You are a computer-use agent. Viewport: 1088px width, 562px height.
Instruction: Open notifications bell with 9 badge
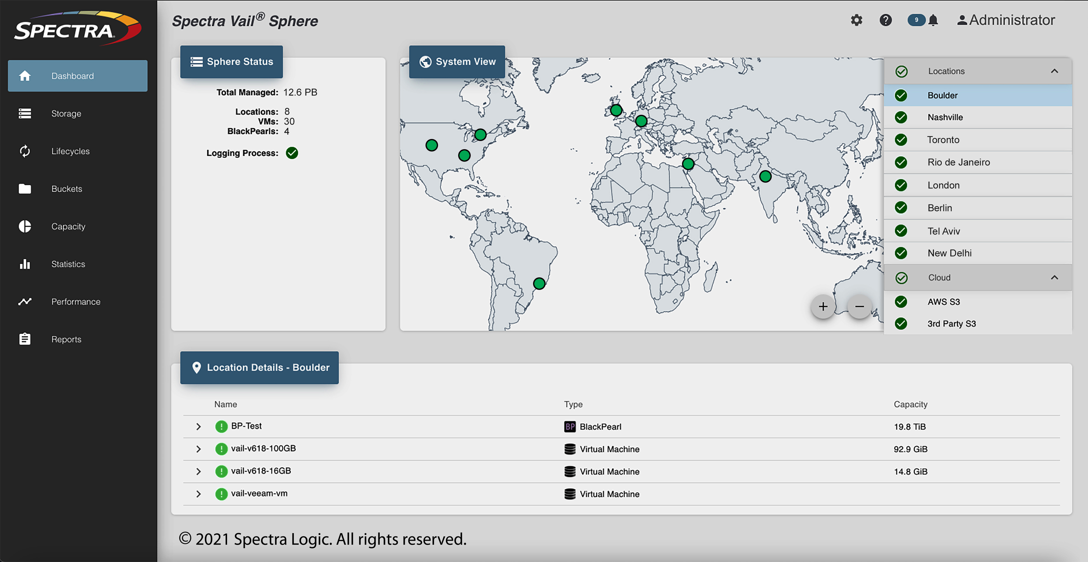[x=933, y=20]
